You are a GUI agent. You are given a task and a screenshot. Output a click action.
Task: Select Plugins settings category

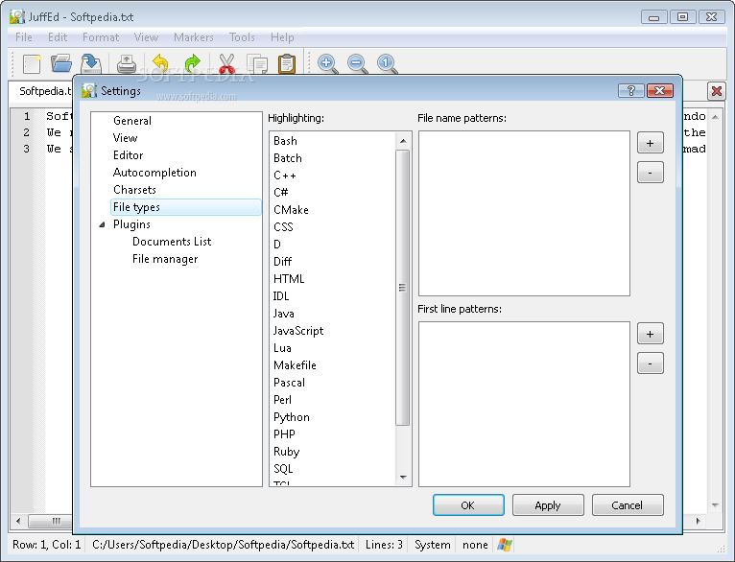pos(131,224)
